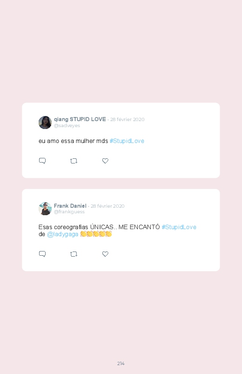The image size is (242, 374).
Task: Like the tweet from @frankguess
Action: pyautogui.click(x=105, y=254)
